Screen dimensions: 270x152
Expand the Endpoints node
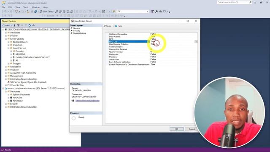pyautogui.click(x=8, y=45)
